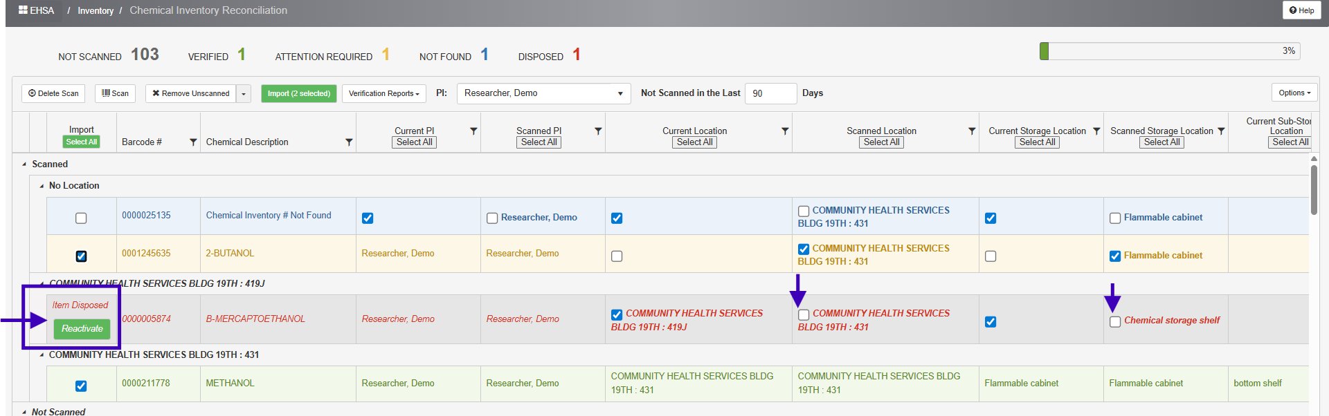Filter the Scanned Location column
The width and height of the screenshot is (1329, 416).
point(972,131)
